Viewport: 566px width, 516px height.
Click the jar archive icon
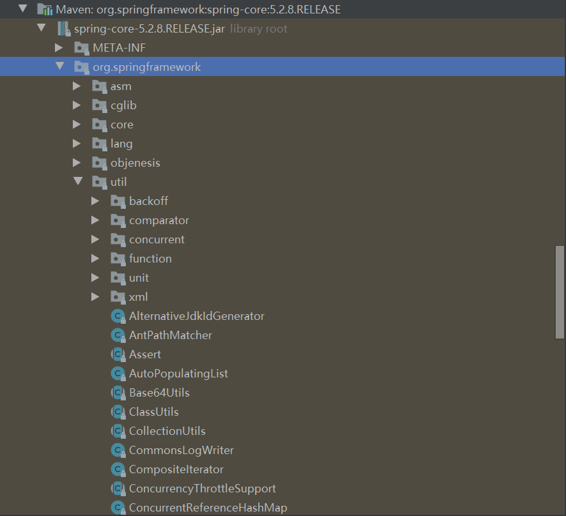(x=64, y=29)
